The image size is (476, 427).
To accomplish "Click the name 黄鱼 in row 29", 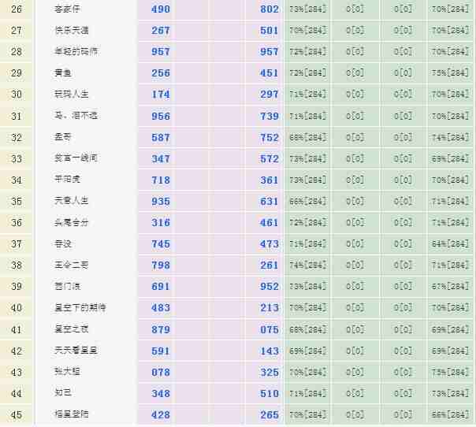I will point(63,72).
